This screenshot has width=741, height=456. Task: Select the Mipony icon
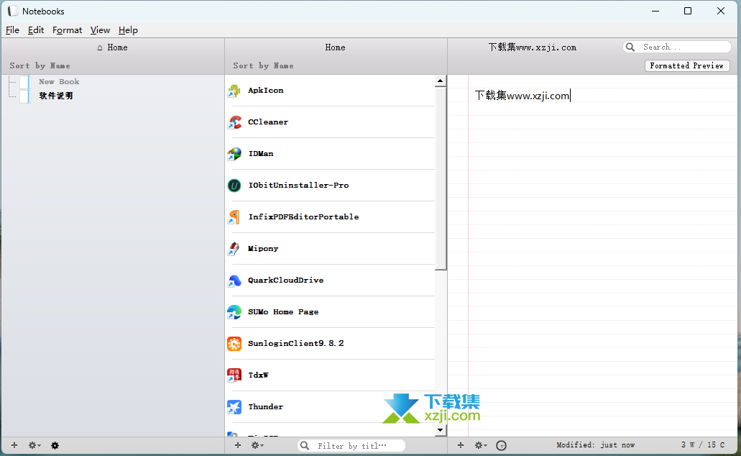pos(234,249)
